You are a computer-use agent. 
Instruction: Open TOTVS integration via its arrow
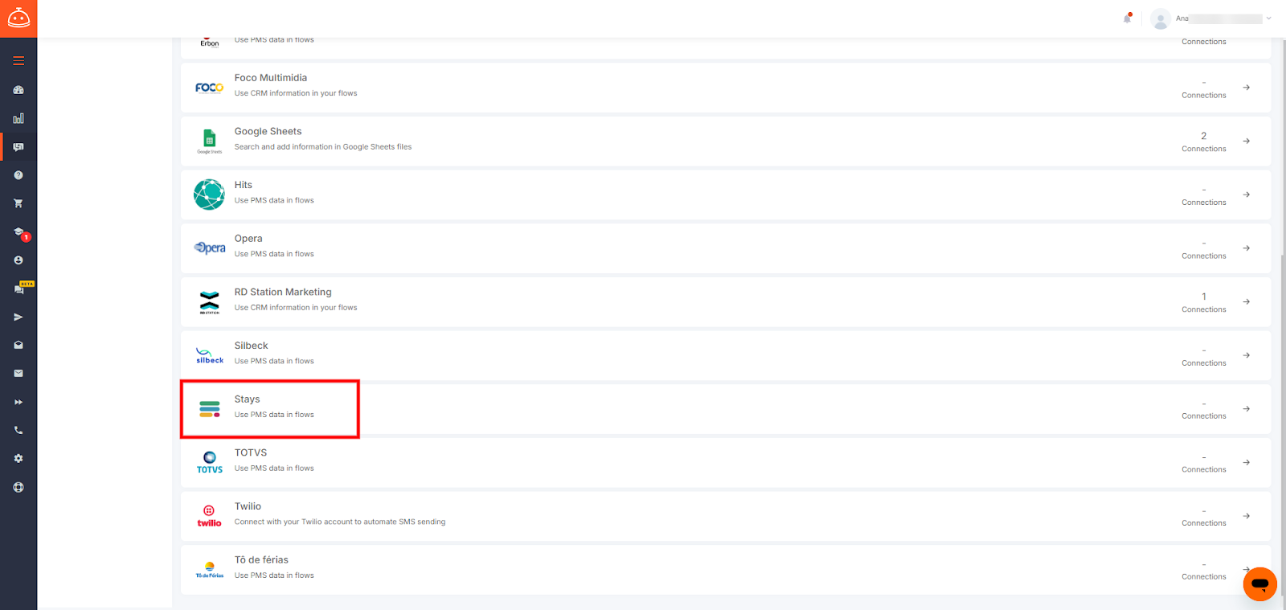click(x=1246, y=462)
